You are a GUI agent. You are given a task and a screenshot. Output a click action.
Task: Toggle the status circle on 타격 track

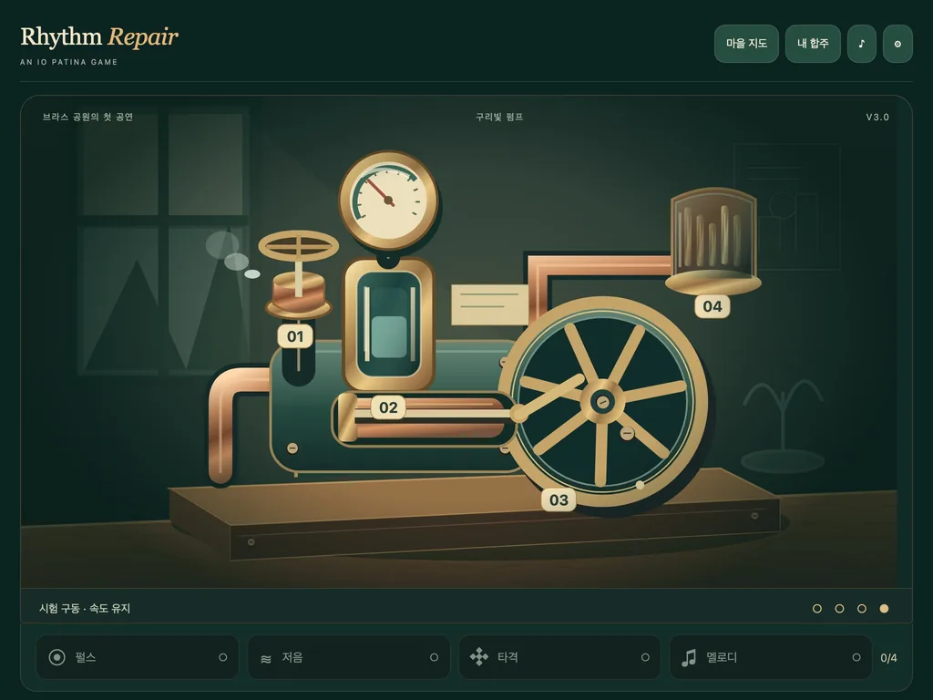(646, 657)
